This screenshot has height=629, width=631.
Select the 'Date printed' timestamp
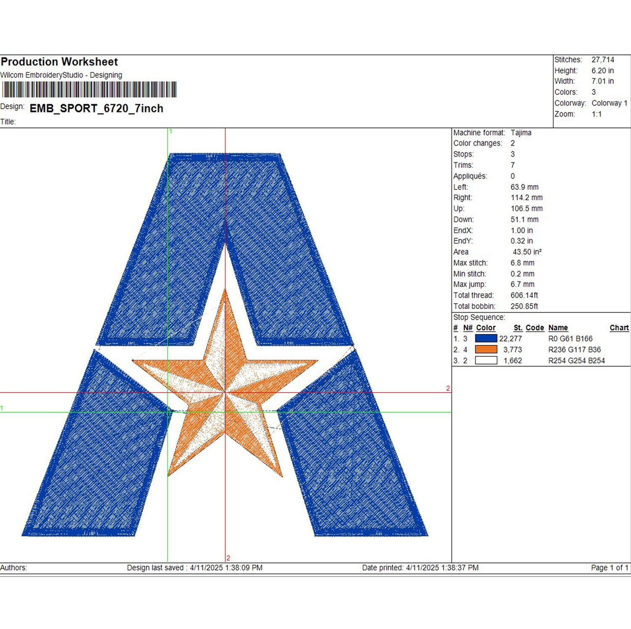point(420,568)
